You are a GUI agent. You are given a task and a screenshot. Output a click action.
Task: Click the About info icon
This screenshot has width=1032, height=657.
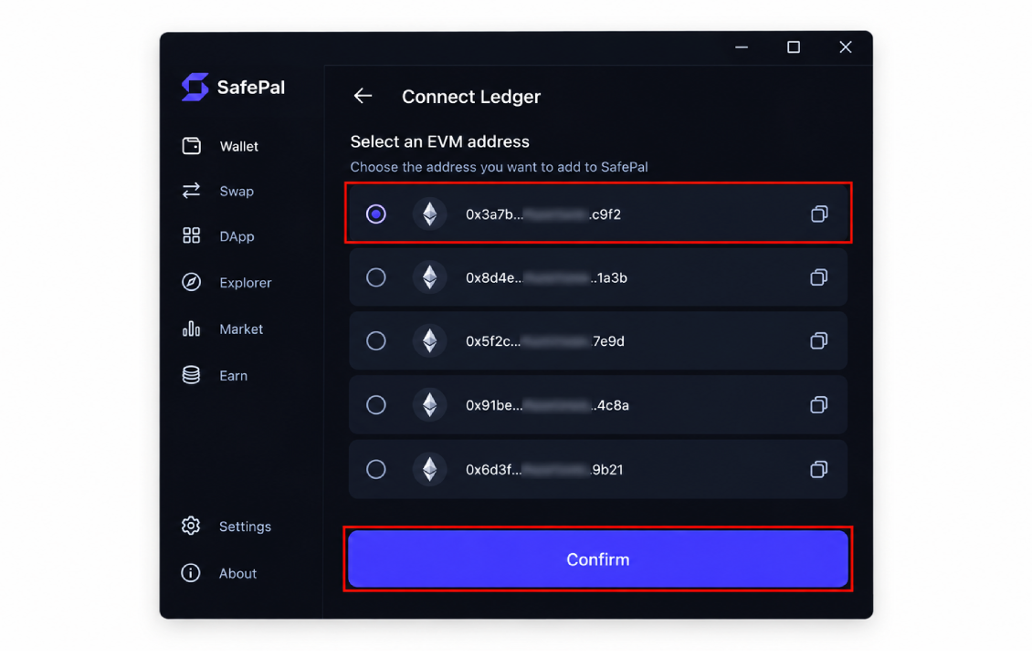(191, 573)
